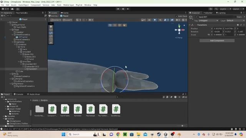Open the Layout dropdown in the top toolbar

(x=238, y=9)
